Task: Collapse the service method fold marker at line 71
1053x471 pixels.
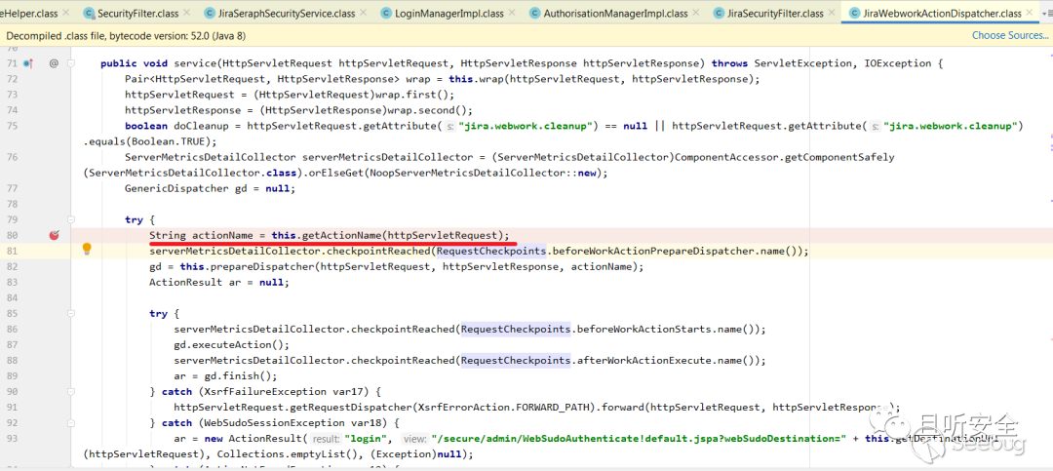Action: tap(71, 63)
